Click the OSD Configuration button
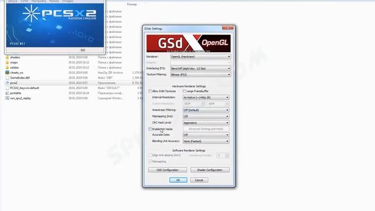The image size is (375, 211). coord(168,170)
